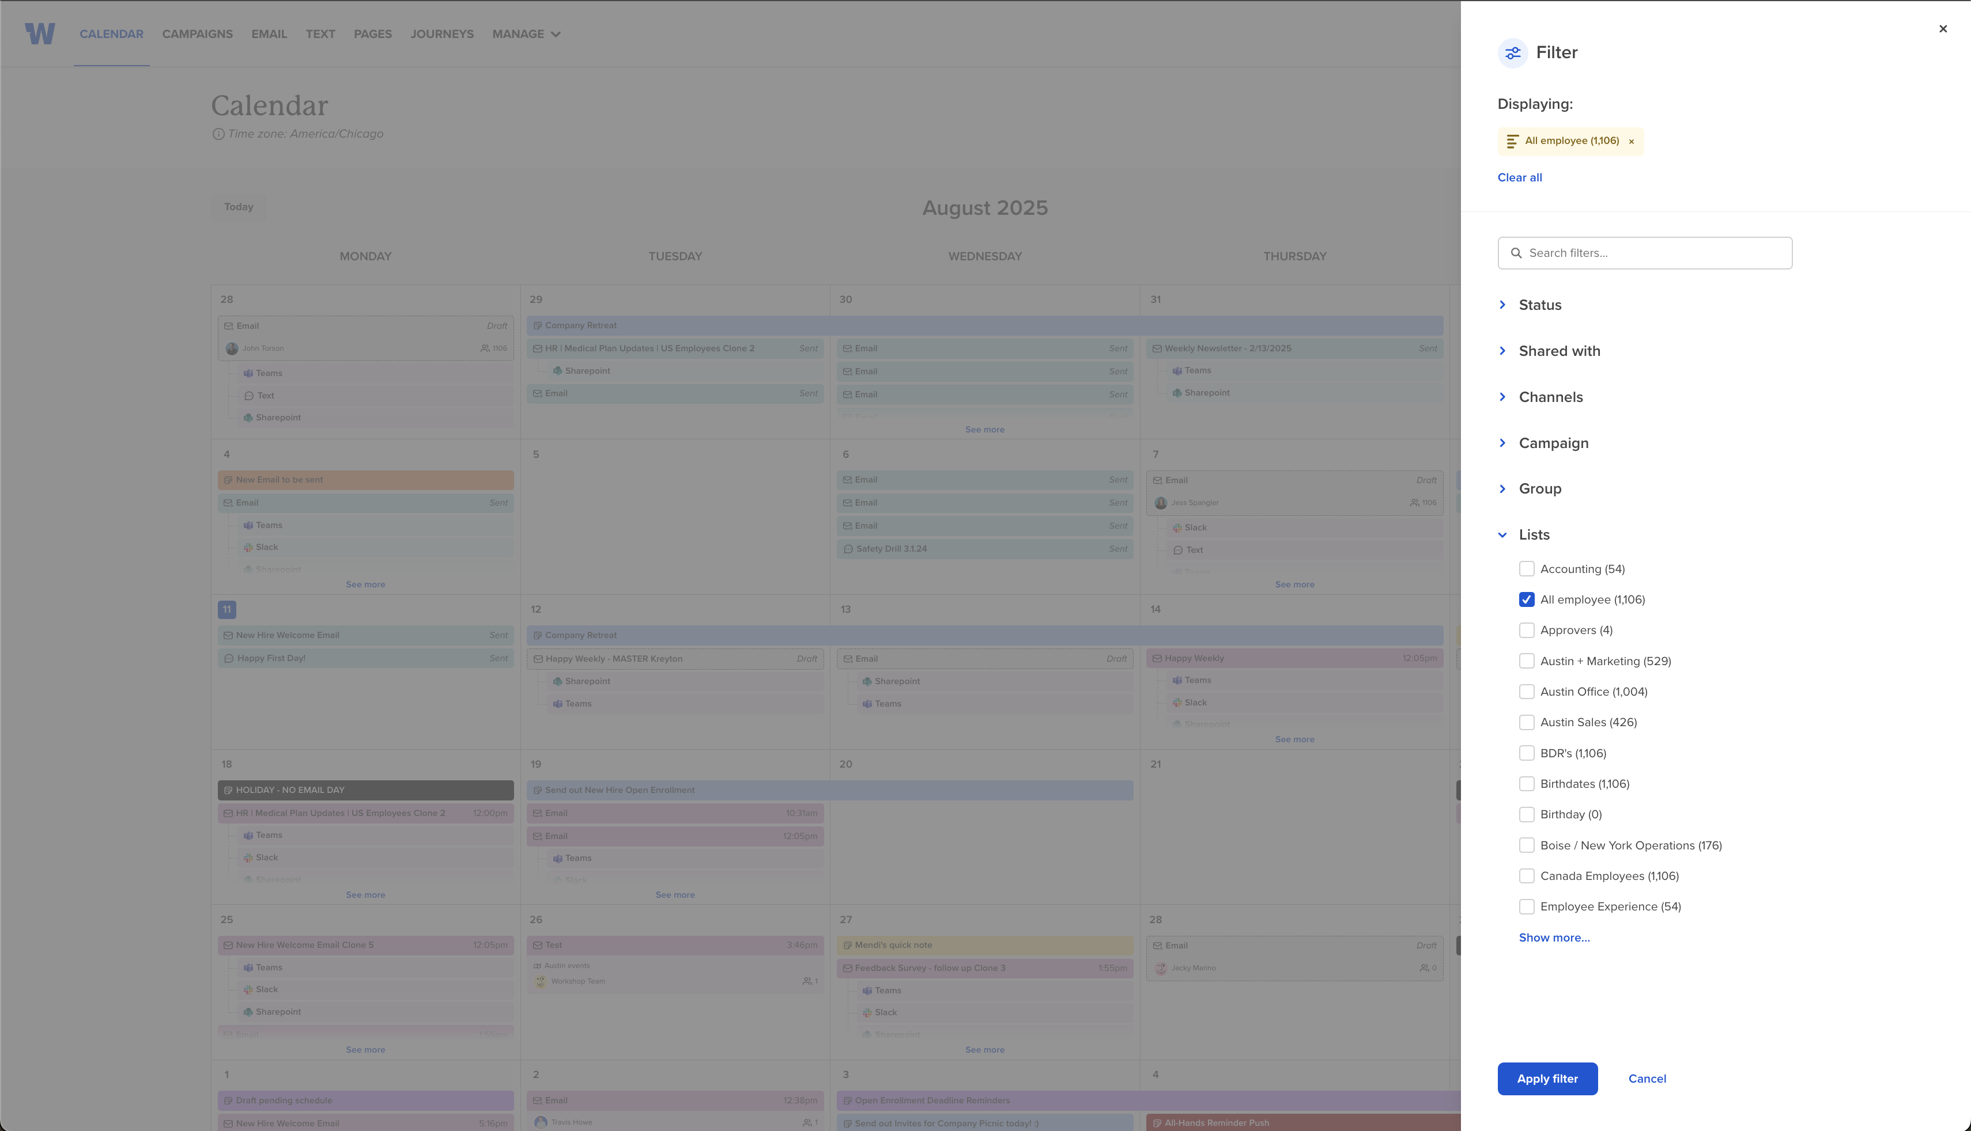Click the Apply filter button
The width and height of the screenshot is (1971, 1131).
[x=1547, y=1079]
